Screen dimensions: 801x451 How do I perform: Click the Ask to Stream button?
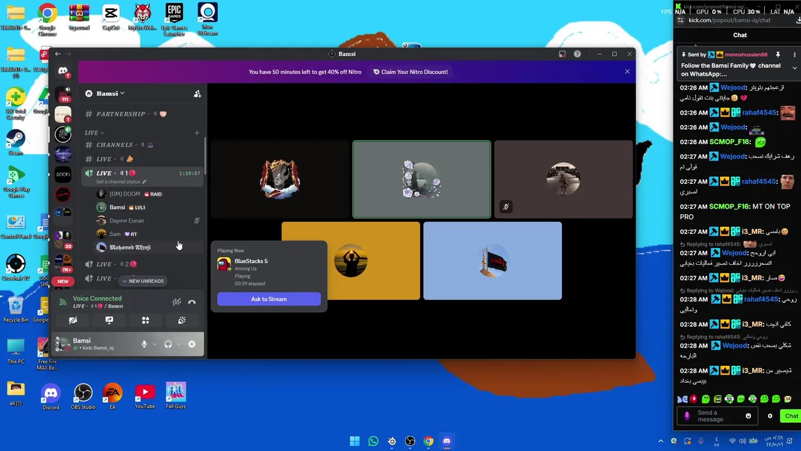(x=269, y=299)
